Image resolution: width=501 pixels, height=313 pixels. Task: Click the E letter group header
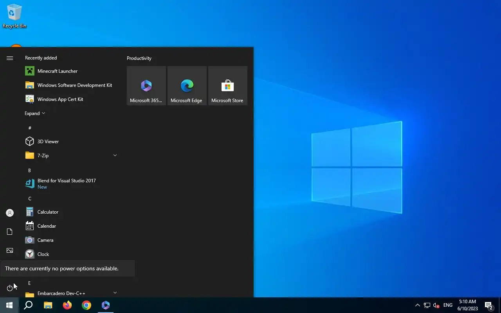29,283
